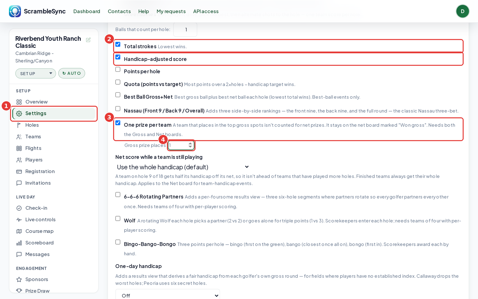Image resolution: width=478 pixels, height=299 pixels.
Task: Click the Live controls pulse icon
Action: pyautogui.click(x=19, y=220)
